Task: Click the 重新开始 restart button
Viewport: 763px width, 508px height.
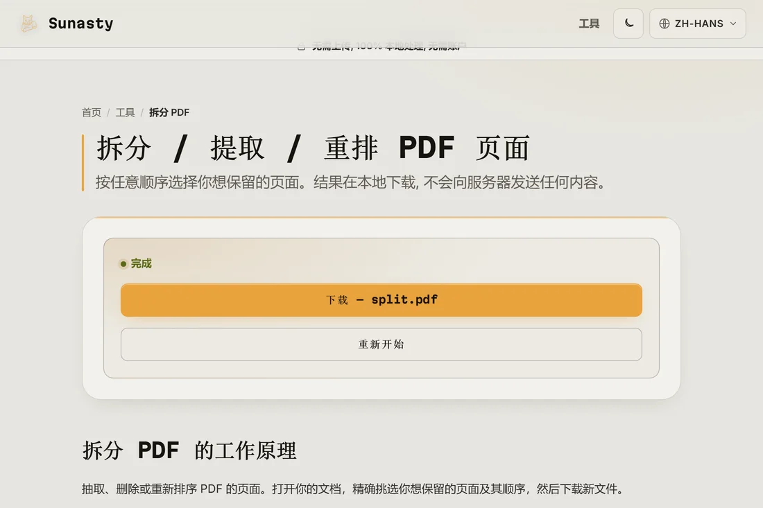Action: pyautogui.click(x=381, y=344)
